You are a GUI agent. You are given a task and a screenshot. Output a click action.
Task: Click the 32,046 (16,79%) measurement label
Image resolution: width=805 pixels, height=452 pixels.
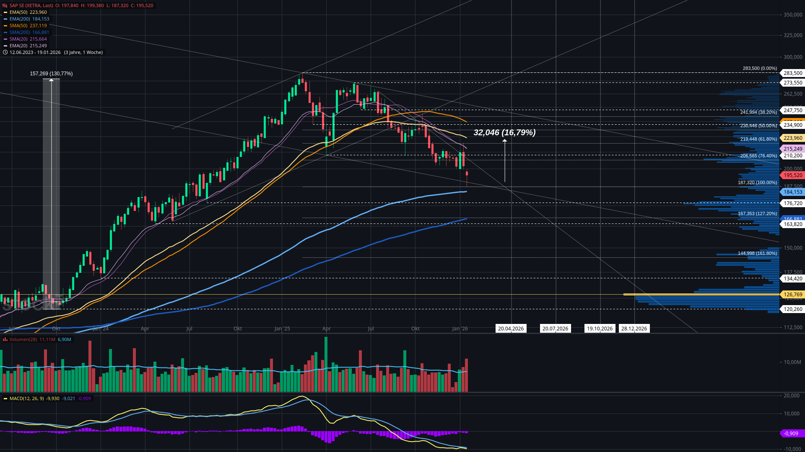[504, 133]
